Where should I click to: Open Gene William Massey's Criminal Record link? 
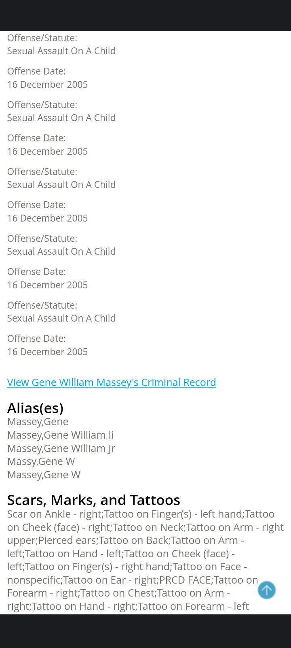click(112, 382)
